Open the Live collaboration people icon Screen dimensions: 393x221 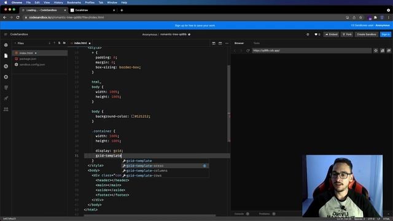tap(6, 109)
